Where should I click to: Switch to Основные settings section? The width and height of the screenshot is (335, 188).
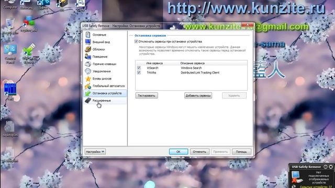pos(99,34)
